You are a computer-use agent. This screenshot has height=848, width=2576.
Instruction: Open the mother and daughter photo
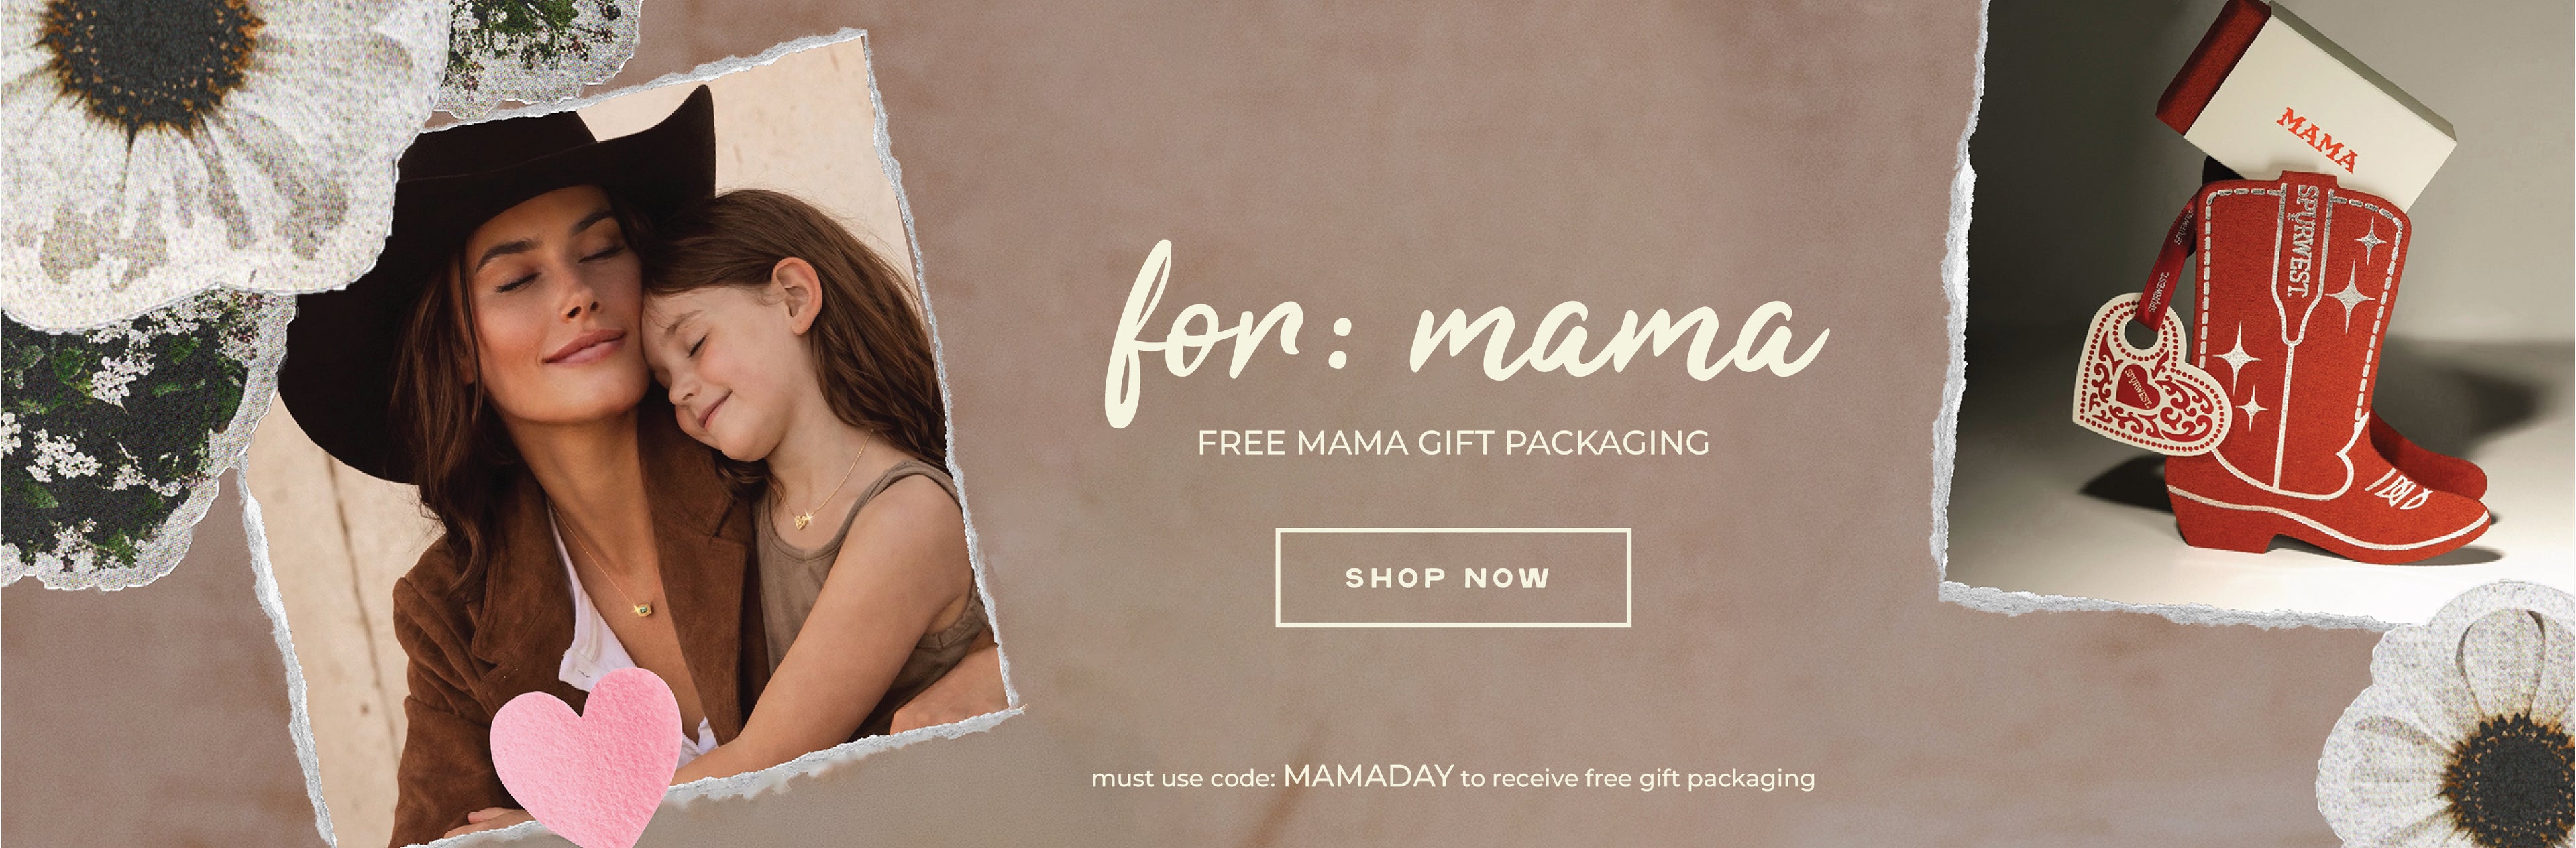(630, 440)
